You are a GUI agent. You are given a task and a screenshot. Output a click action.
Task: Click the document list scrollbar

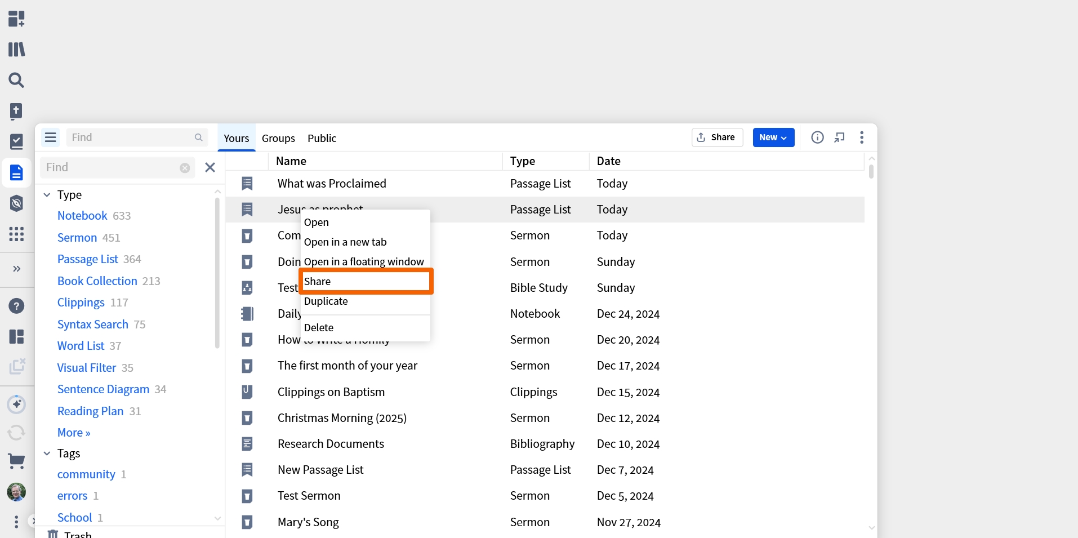871,171
